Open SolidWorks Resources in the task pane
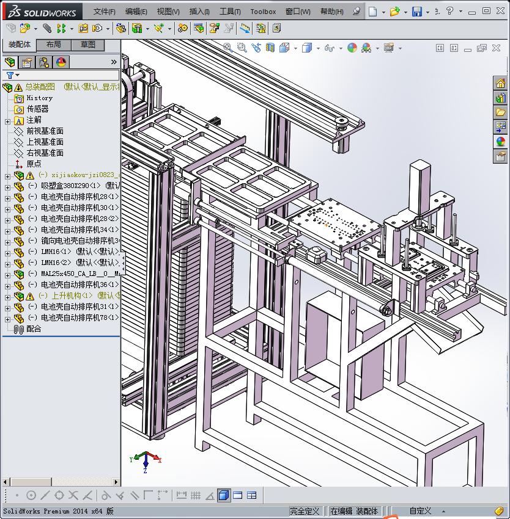Image resolution: width=510 pixels, height=519 pixels. [500, 84]
